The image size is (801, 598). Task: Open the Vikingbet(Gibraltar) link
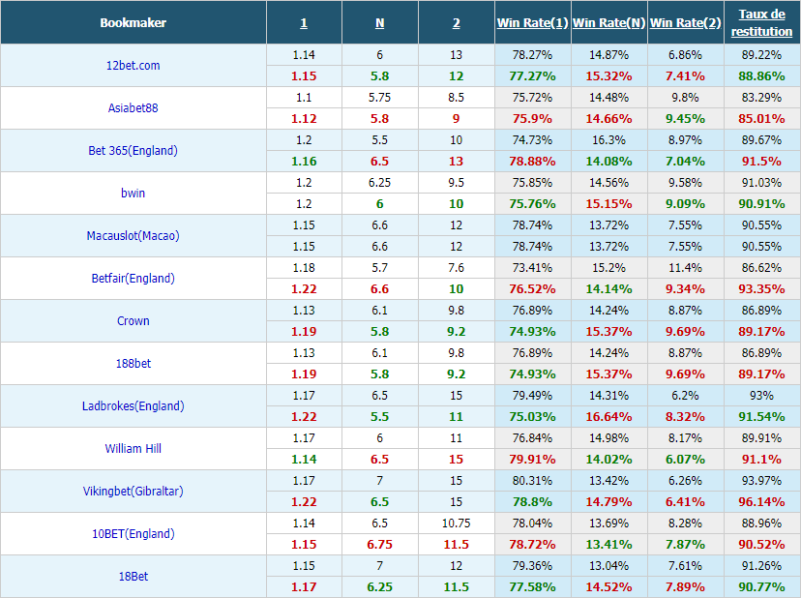pos(133,492)
